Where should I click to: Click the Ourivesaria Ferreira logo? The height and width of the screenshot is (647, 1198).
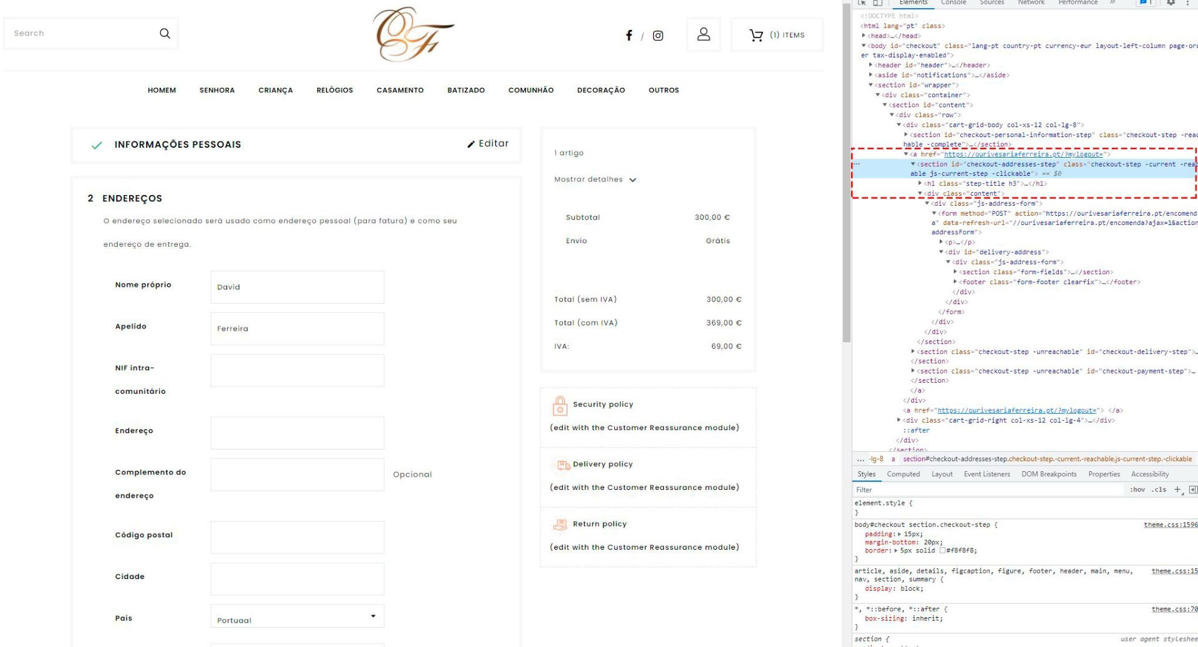[x=413, y=34]
